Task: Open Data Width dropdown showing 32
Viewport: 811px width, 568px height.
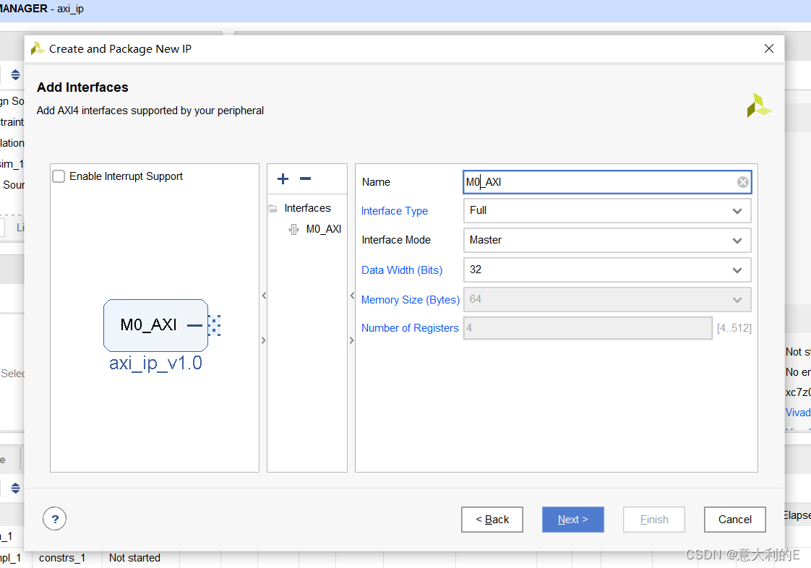Action: (x=607, y=270)
